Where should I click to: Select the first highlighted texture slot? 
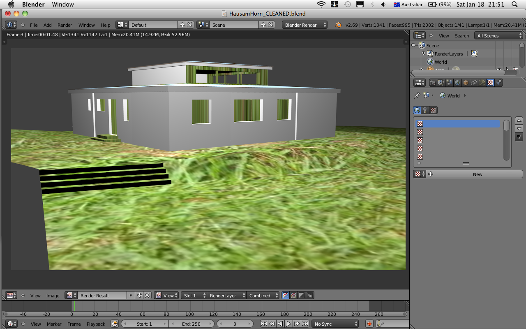click(458, 124)
